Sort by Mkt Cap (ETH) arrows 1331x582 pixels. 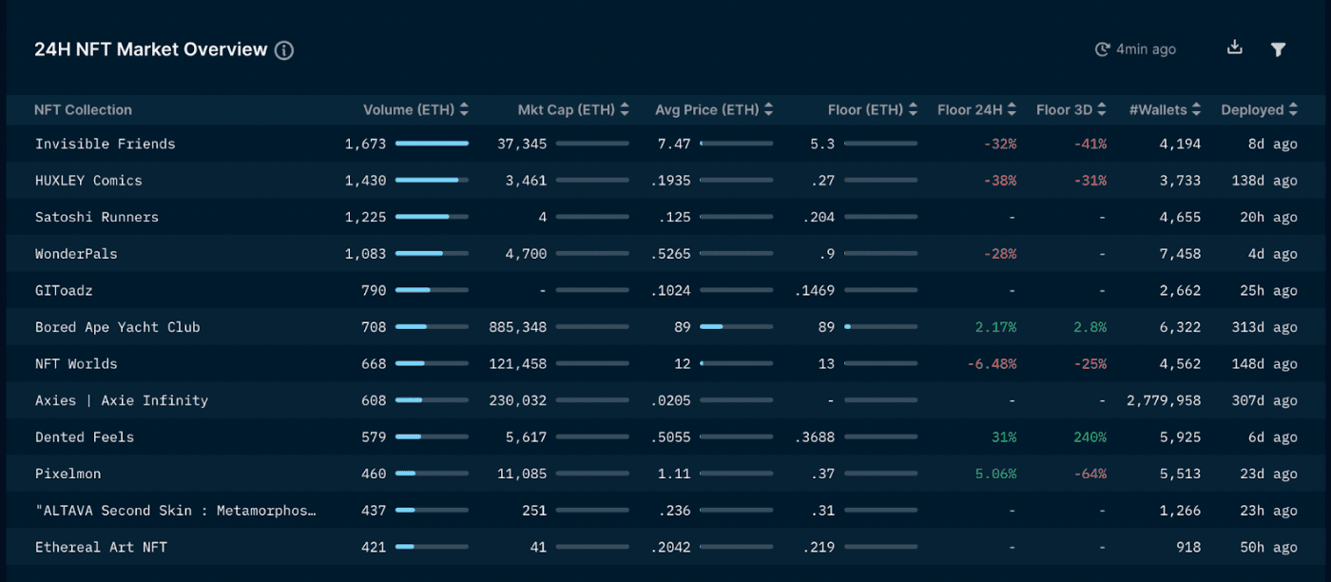tap(625, 109)
